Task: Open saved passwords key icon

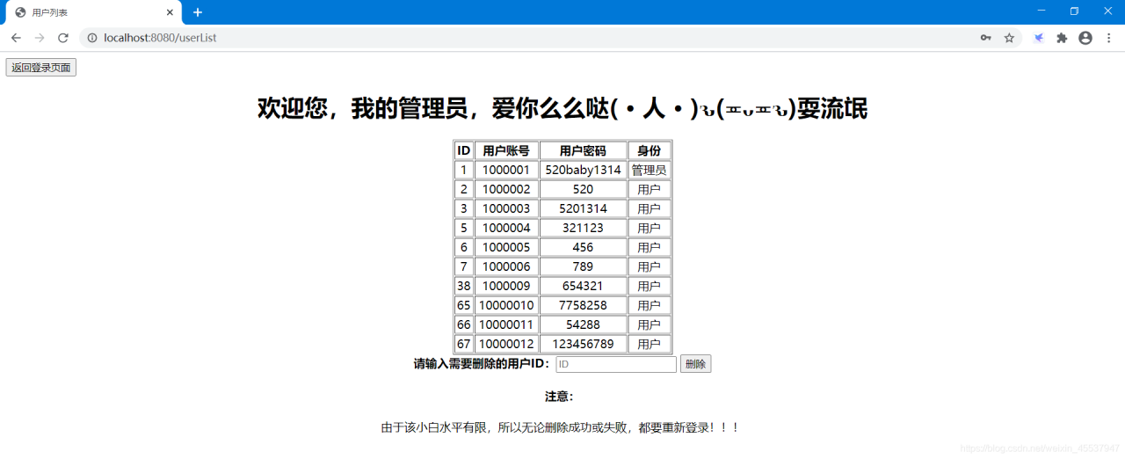Action: click(x=986, y=38)
